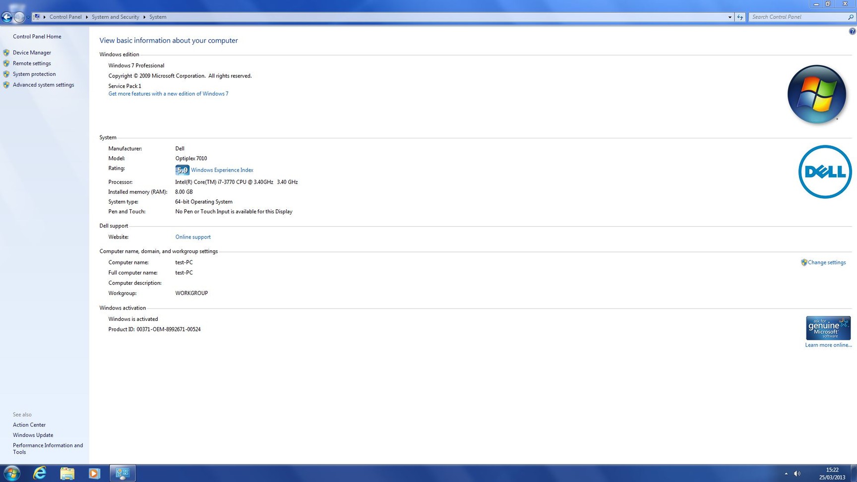Screen dimensions: 857x482
Task: Click the System protection shield icon
Action: point(6,74)
